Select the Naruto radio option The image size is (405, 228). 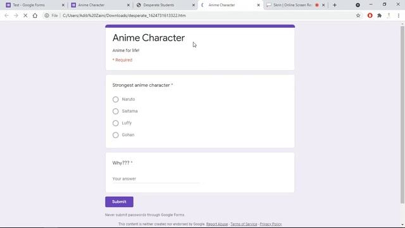[x=115, y=99]
